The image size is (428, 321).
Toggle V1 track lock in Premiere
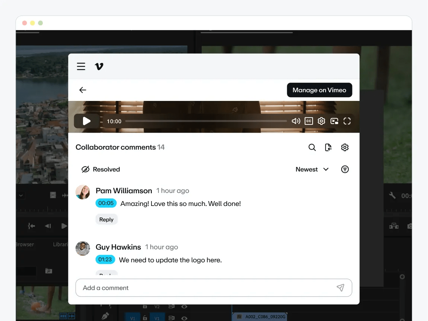[145, 318]
